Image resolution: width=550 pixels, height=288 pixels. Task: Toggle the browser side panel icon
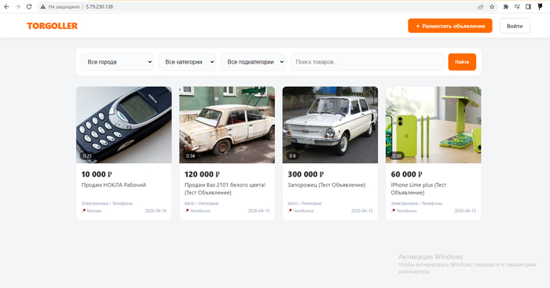pyautogui.click(x=528, y=6)
